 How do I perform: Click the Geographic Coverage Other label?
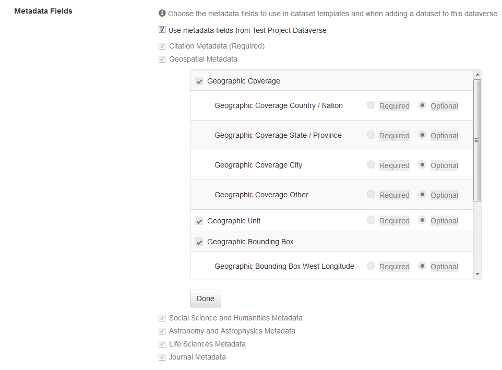coord(261,195)
